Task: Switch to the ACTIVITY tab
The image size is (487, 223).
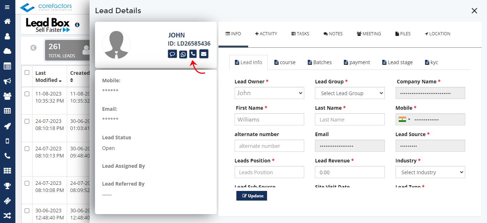Action: [266, 34]
